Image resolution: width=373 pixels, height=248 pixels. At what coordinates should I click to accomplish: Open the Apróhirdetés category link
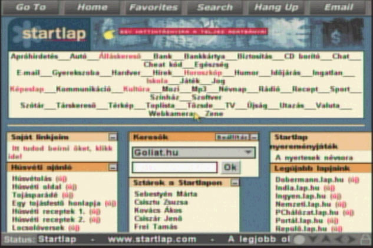point(34,57)
